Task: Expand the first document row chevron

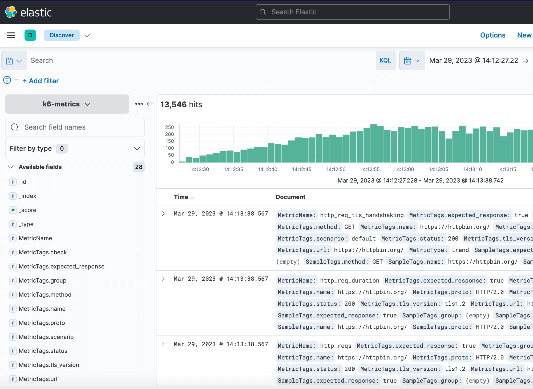Action: (x=163, y=214)
